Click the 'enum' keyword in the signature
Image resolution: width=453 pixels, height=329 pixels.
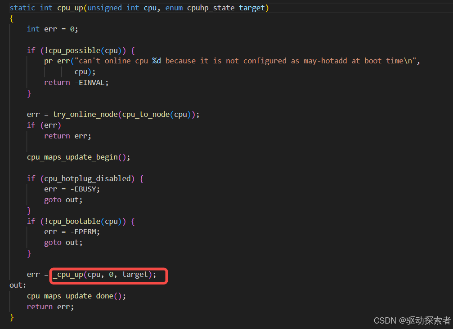(x=174, y=8)
